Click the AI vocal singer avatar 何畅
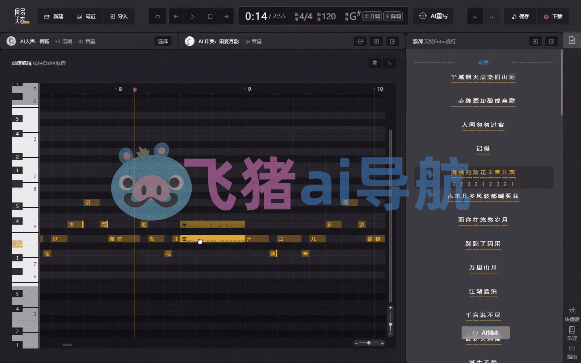 click(x=11, y=41)
